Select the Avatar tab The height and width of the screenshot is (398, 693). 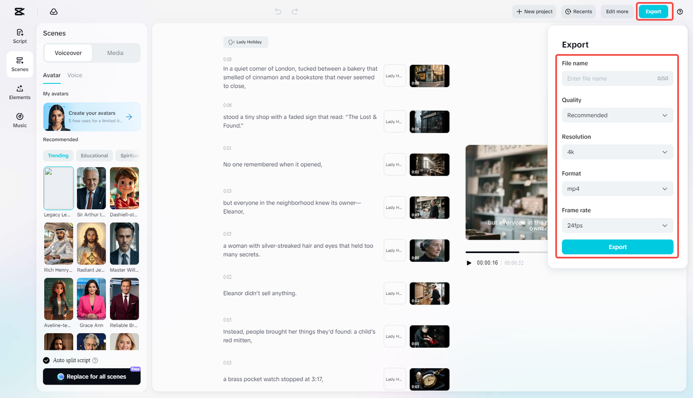(51, 75)
